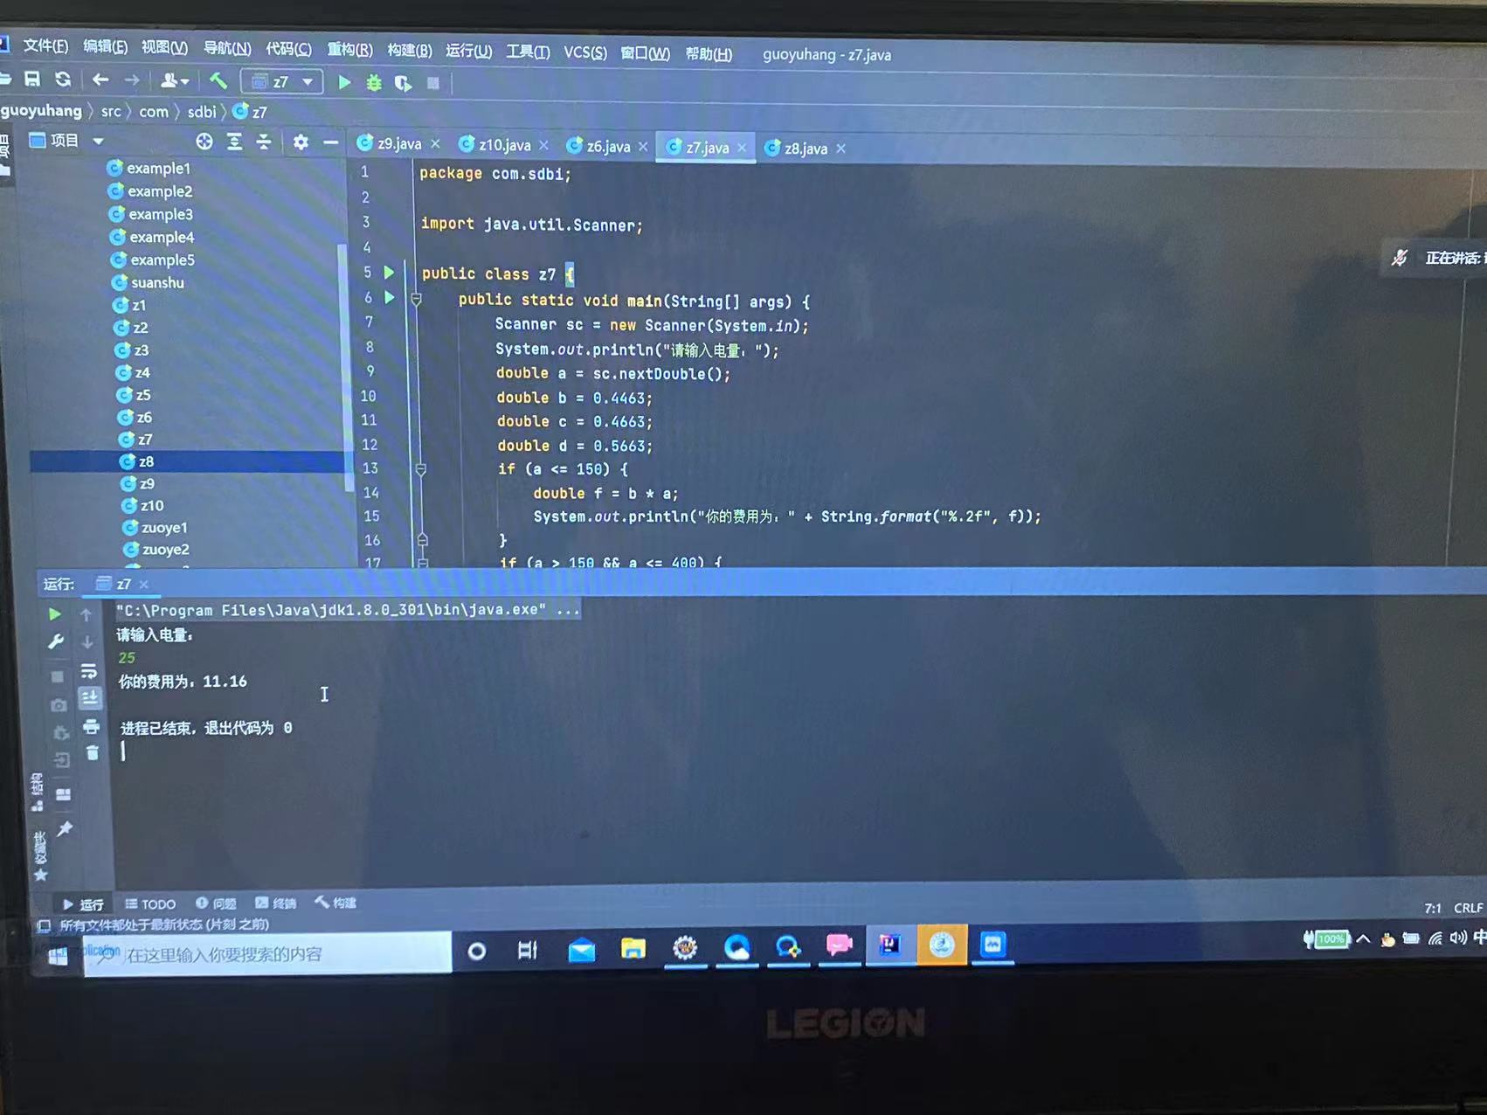Viewport: 1487px width, 1115px height.
Task: Open the user profile dropdown in the toolbar
Action: (x=174, y=81)
